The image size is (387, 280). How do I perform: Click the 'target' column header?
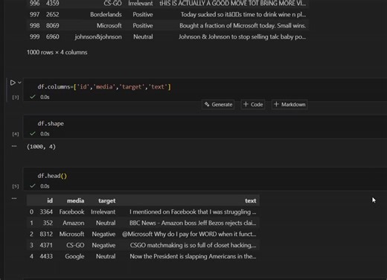tap(106, 200)
